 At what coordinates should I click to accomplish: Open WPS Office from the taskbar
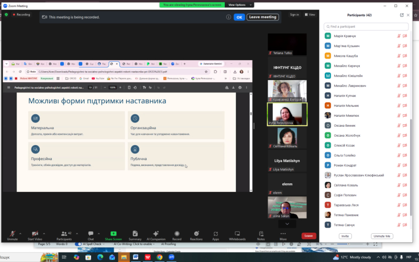(148, 257)
